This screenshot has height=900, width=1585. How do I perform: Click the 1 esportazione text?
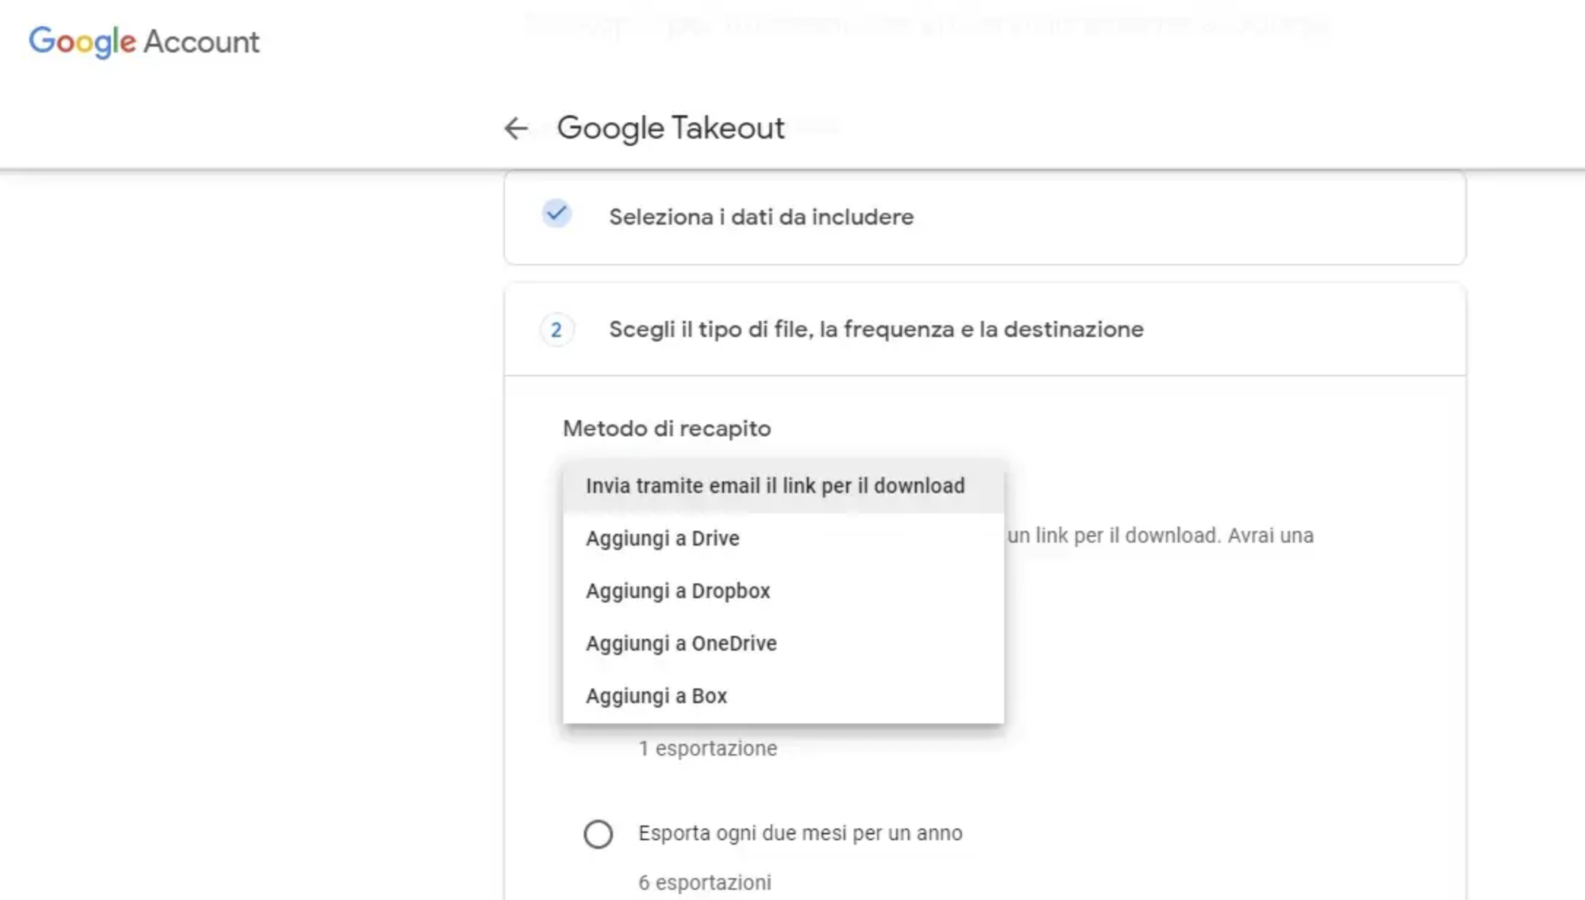(x=708, y=748)
